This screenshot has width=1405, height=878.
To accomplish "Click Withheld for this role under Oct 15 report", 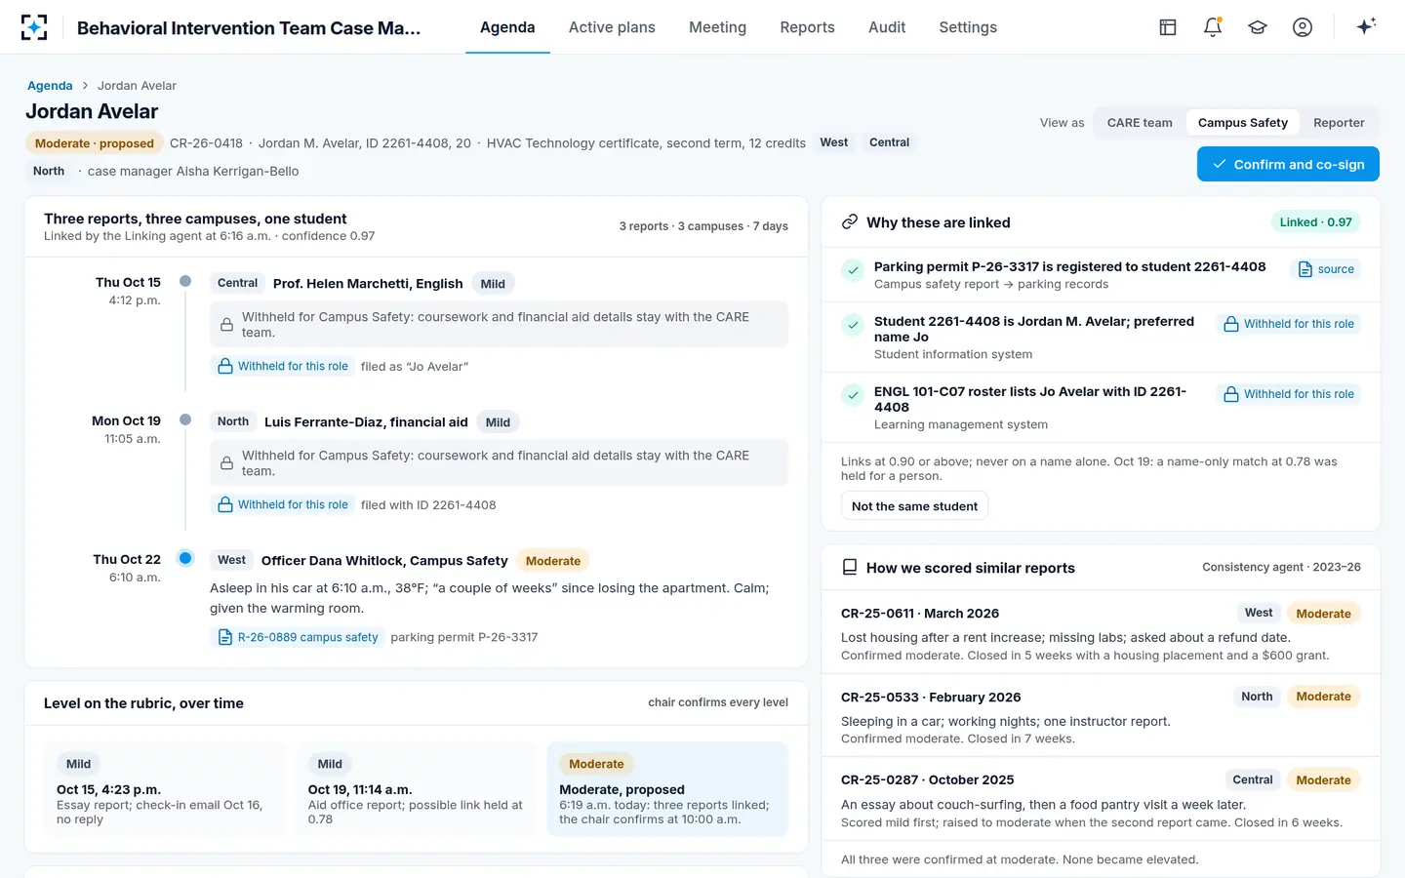I will point(283,366).
